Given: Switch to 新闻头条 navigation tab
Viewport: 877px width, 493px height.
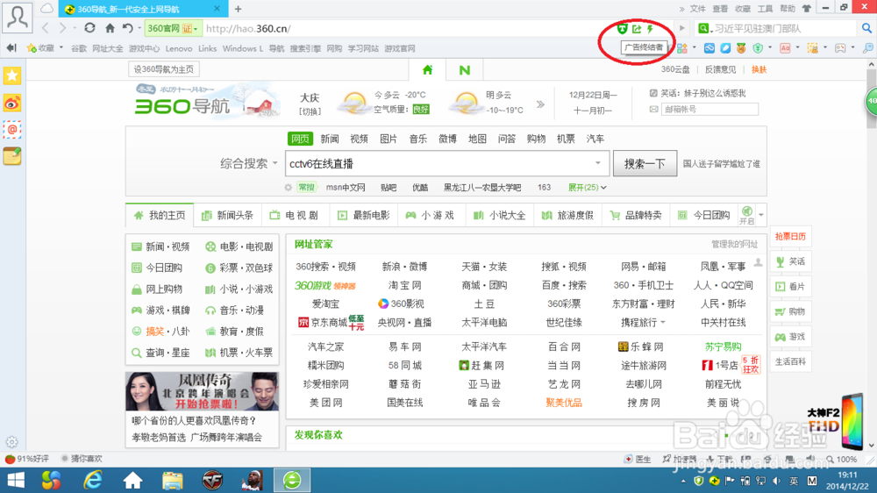Looking at the screenshot, I should pos(227,216).
